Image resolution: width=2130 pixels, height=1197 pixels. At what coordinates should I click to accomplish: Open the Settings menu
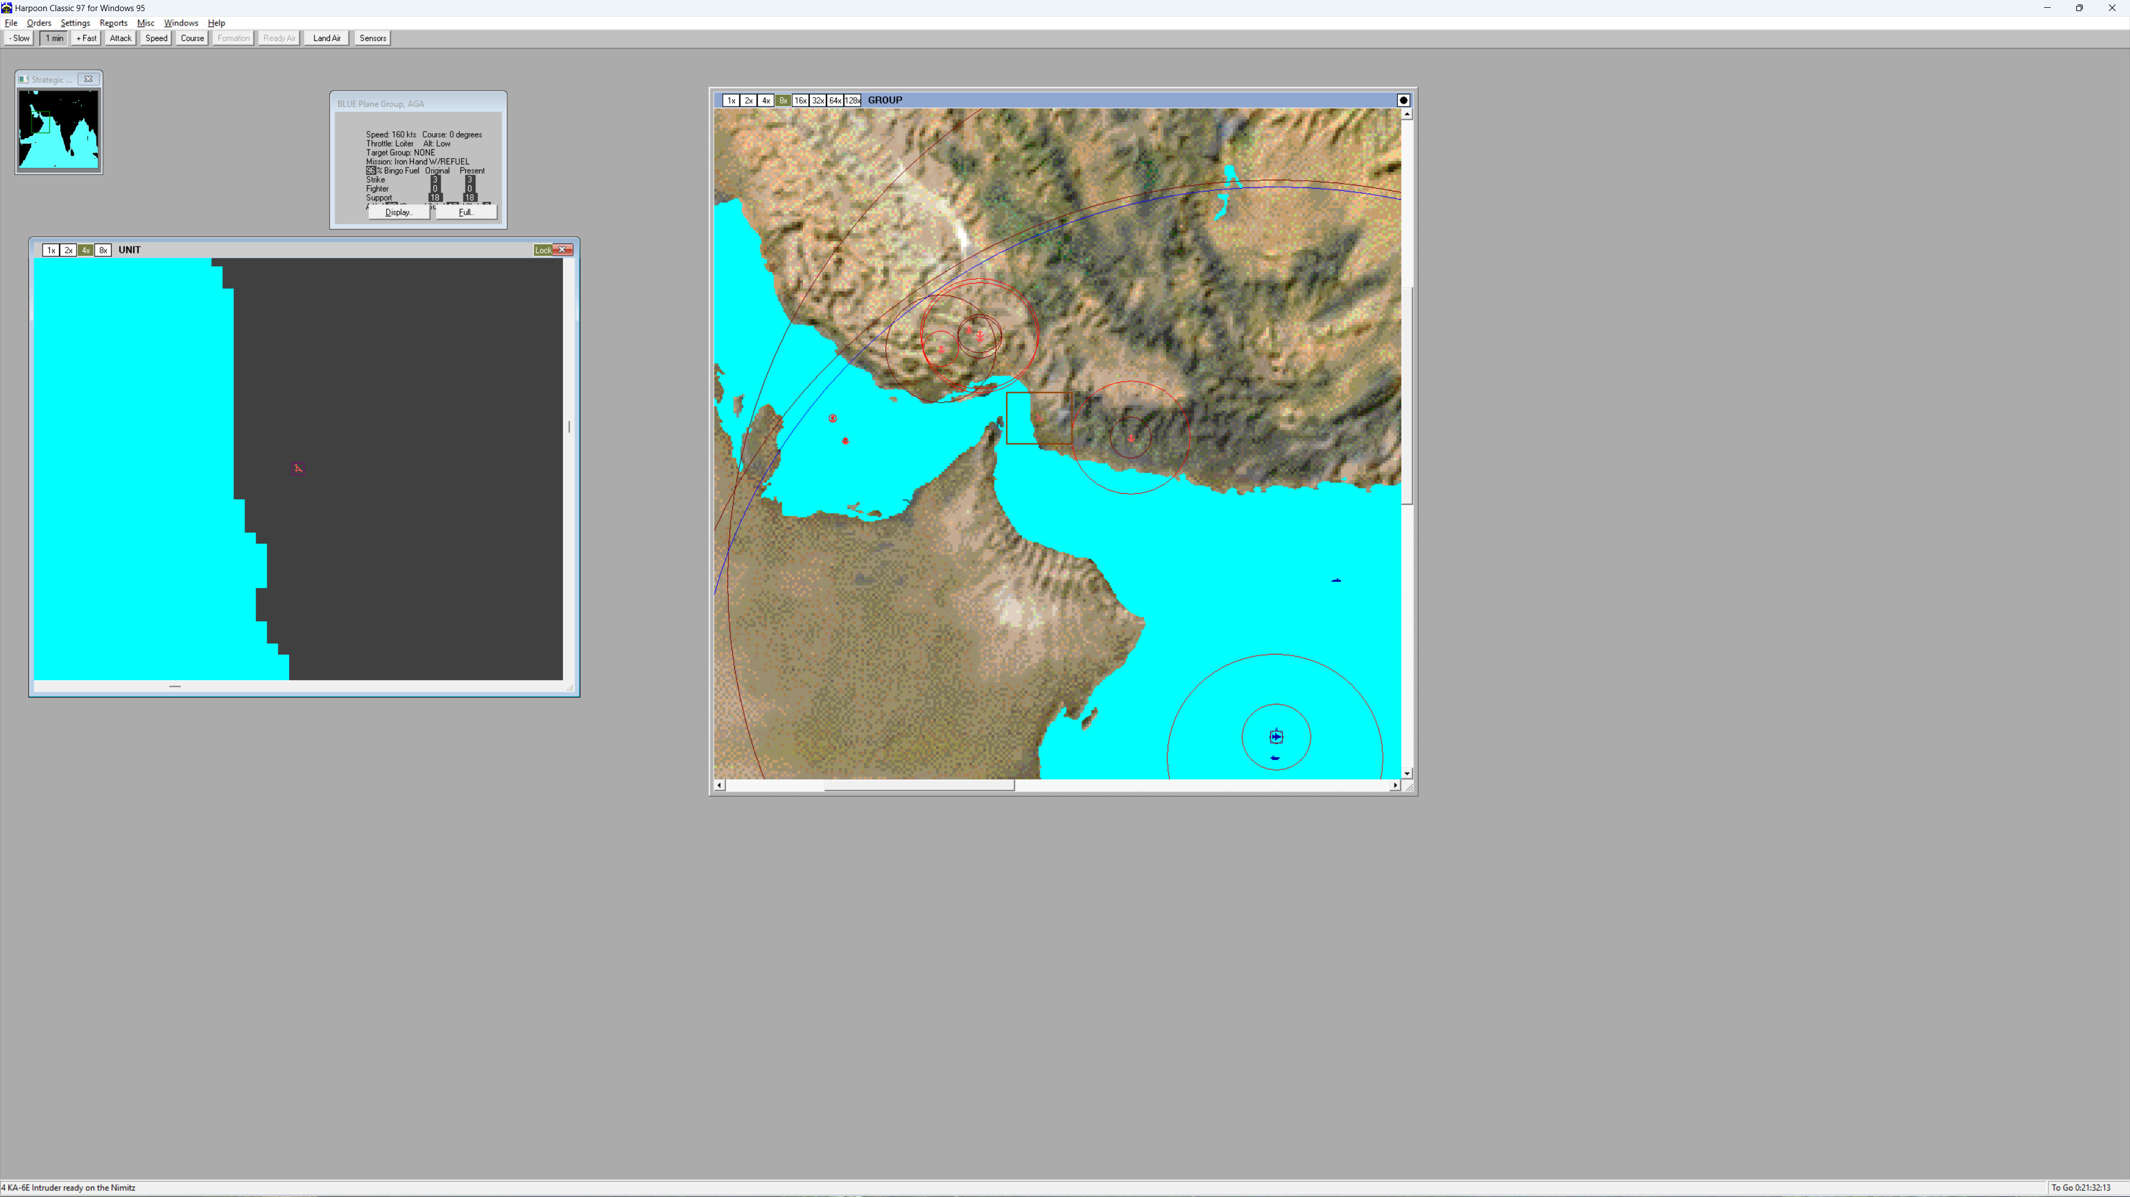[74, 23]
